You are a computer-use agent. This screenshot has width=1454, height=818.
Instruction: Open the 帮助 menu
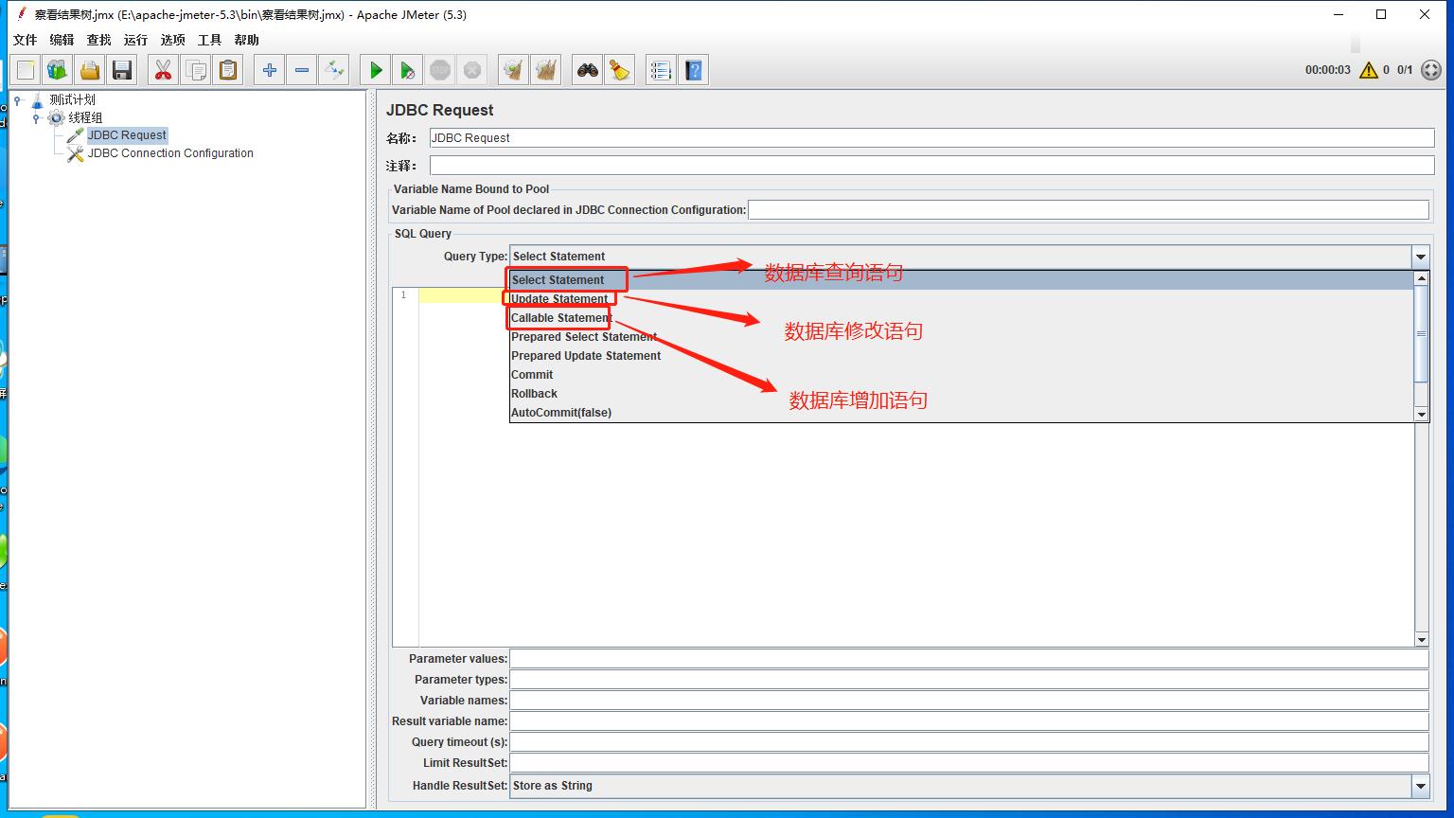click(246, 40)
